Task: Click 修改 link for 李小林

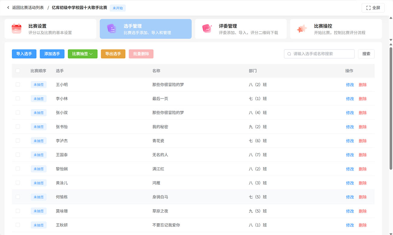Action: point(350,99)
